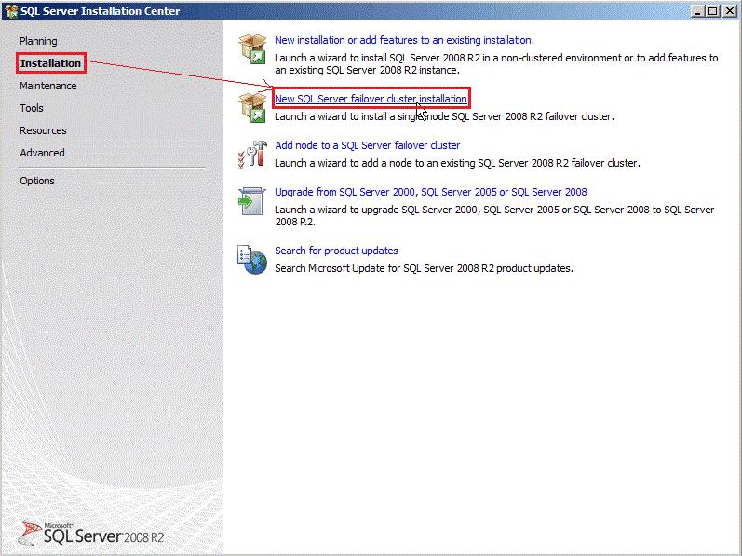This screenshot has width=742, height=556.
Task: Click the box icon beside failover cluster installation
Action: click(252, 107)
